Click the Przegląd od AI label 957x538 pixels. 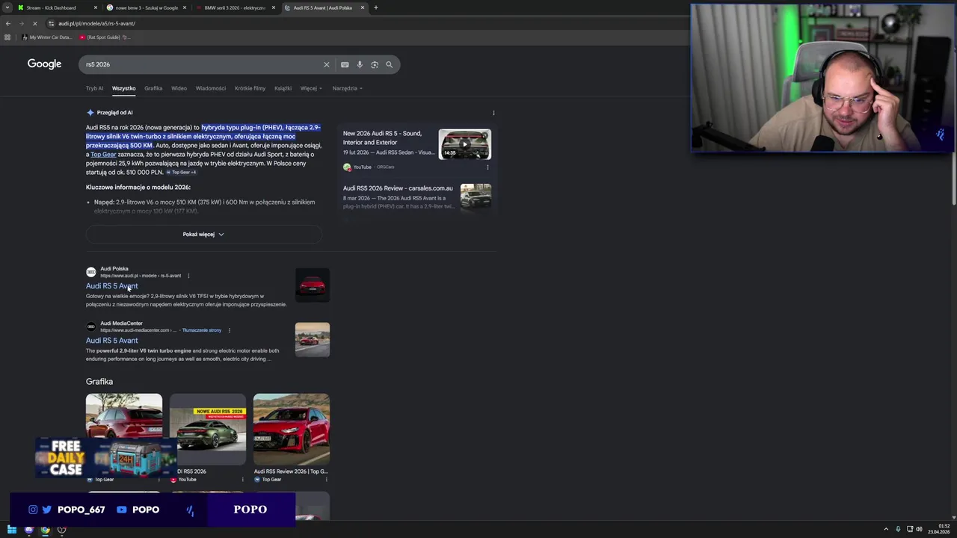(114, 113)
